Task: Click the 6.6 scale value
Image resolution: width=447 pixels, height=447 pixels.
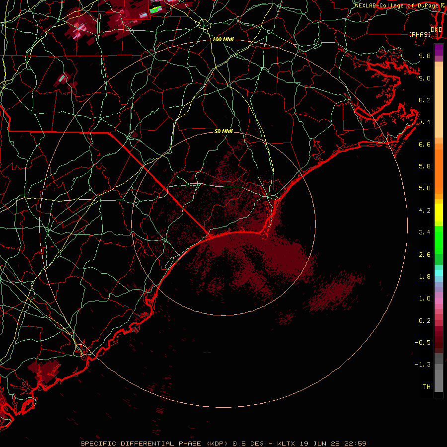Action: coord(425,144)
